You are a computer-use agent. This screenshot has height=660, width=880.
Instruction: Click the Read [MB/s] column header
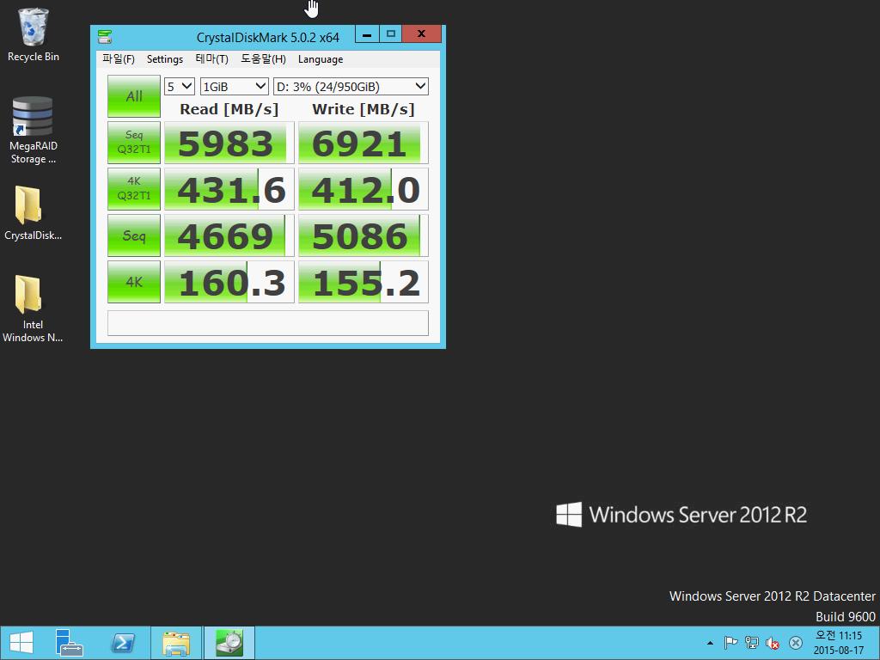229,109
